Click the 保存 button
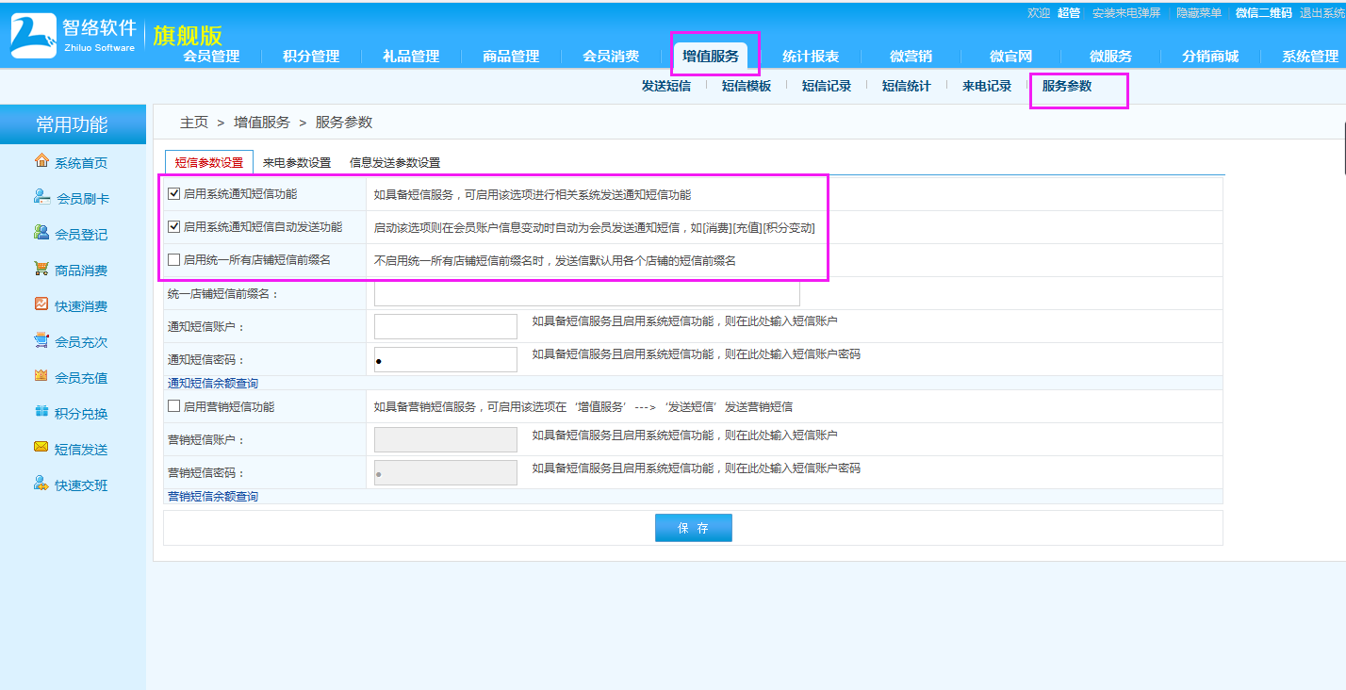The height and width of the screenshot is (690, 1346). [693, 527]
